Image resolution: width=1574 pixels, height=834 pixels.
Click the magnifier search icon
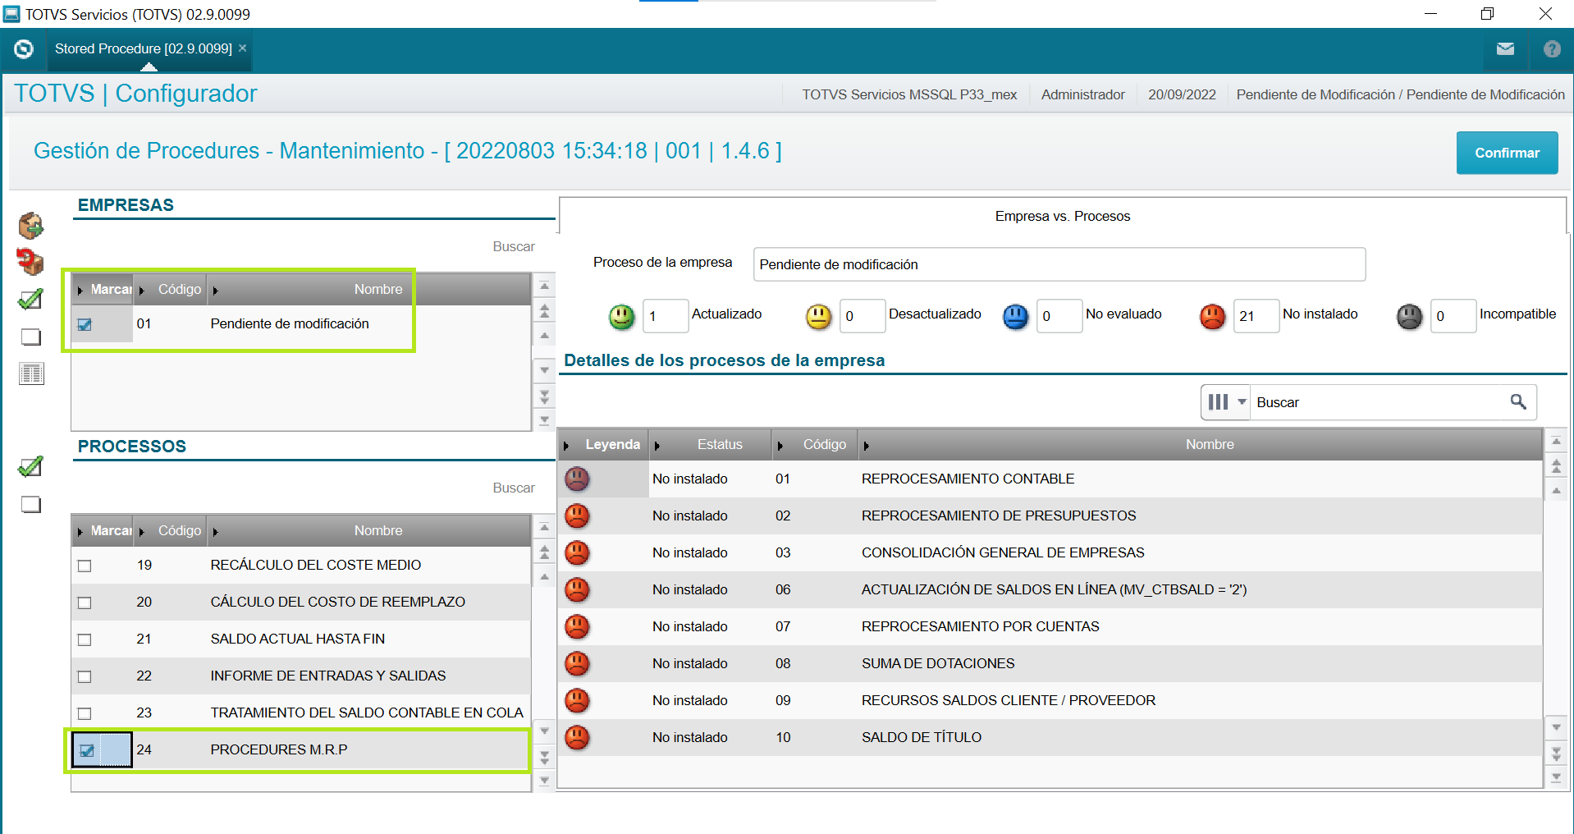pos(1518,401)
